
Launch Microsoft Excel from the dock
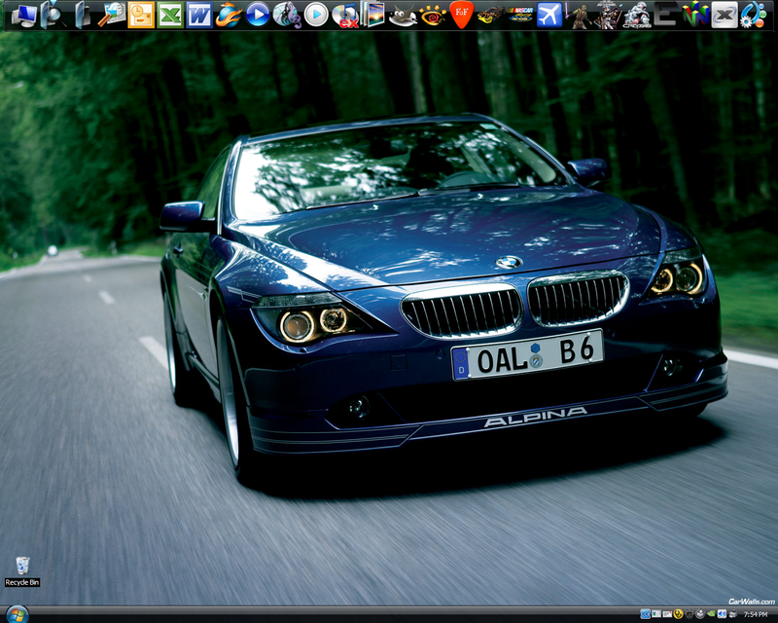170,15
